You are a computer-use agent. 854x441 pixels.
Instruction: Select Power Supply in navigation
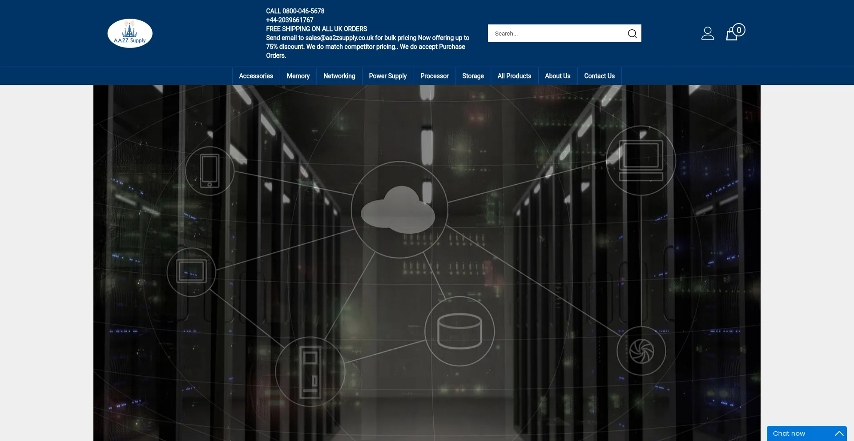point(387,76)
